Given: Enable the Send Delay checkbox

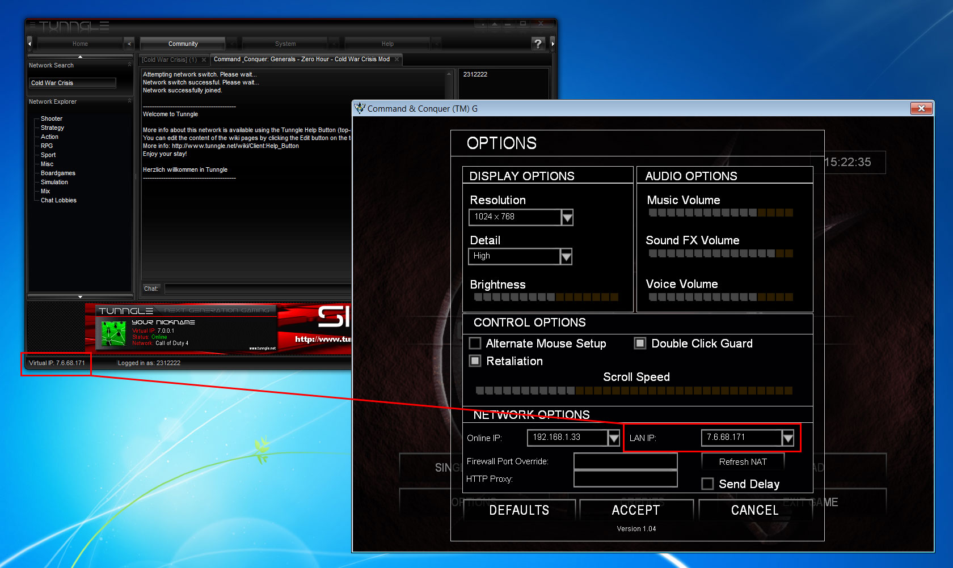Looking at the screenshot, I should point(707,484).
